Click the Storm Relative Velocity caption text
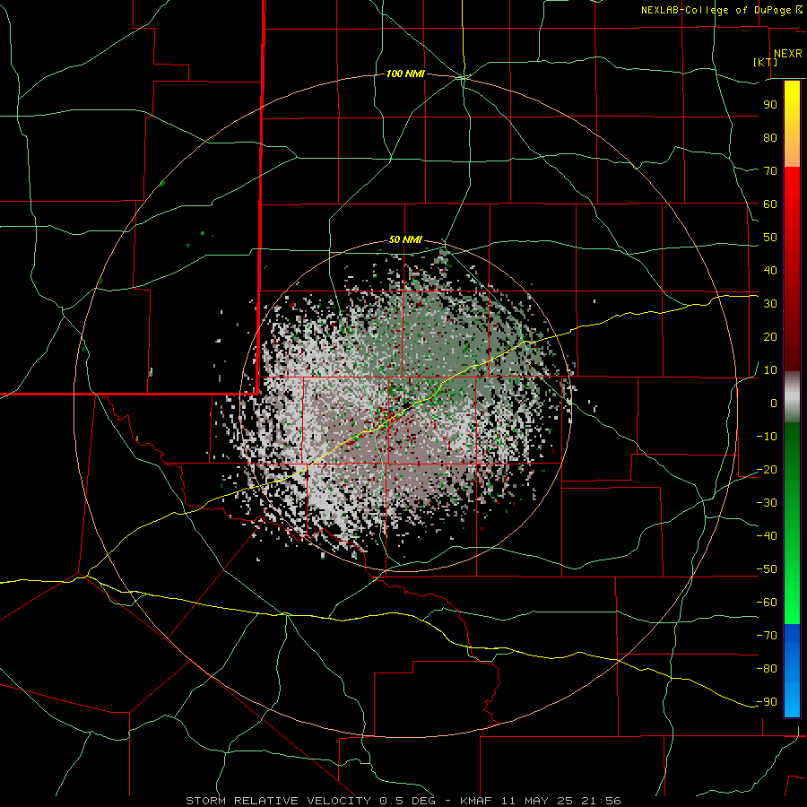Screen dimensions: 807x807 point(403,801)
